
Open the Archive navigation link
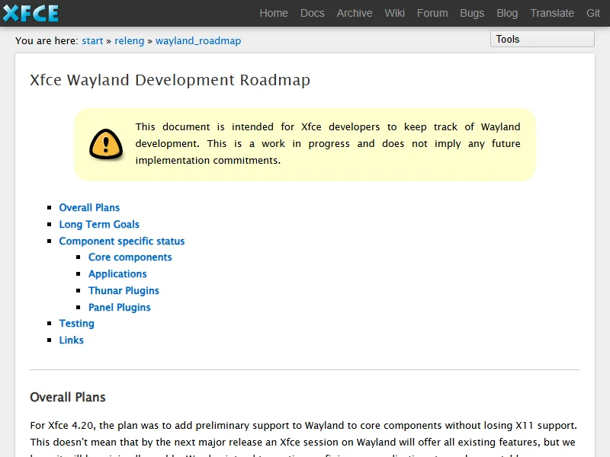coord(355,13)
